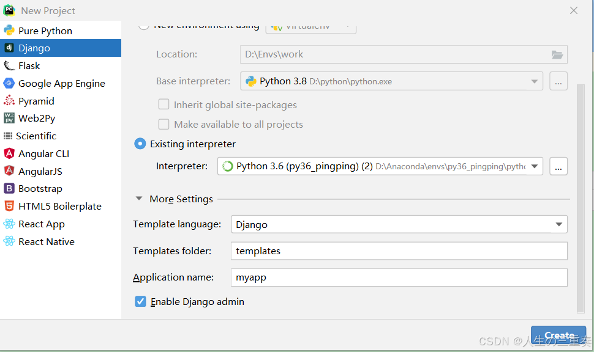Click the Bootstrap B icon
Image resolution: width=594 pixels, height=352 pixels.
pyautogui.click(x=9, y=188)
